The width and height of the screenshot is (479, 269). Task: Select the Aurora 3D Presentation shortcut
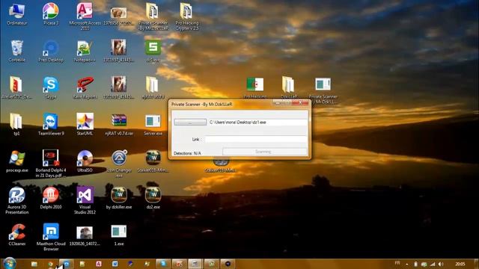16,200
